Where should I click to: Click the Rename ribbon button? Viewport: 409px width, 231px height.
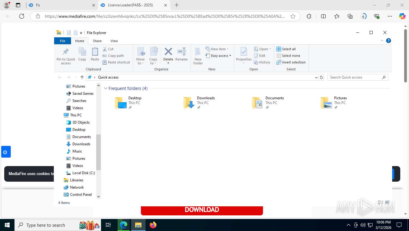tap(181, 54)
